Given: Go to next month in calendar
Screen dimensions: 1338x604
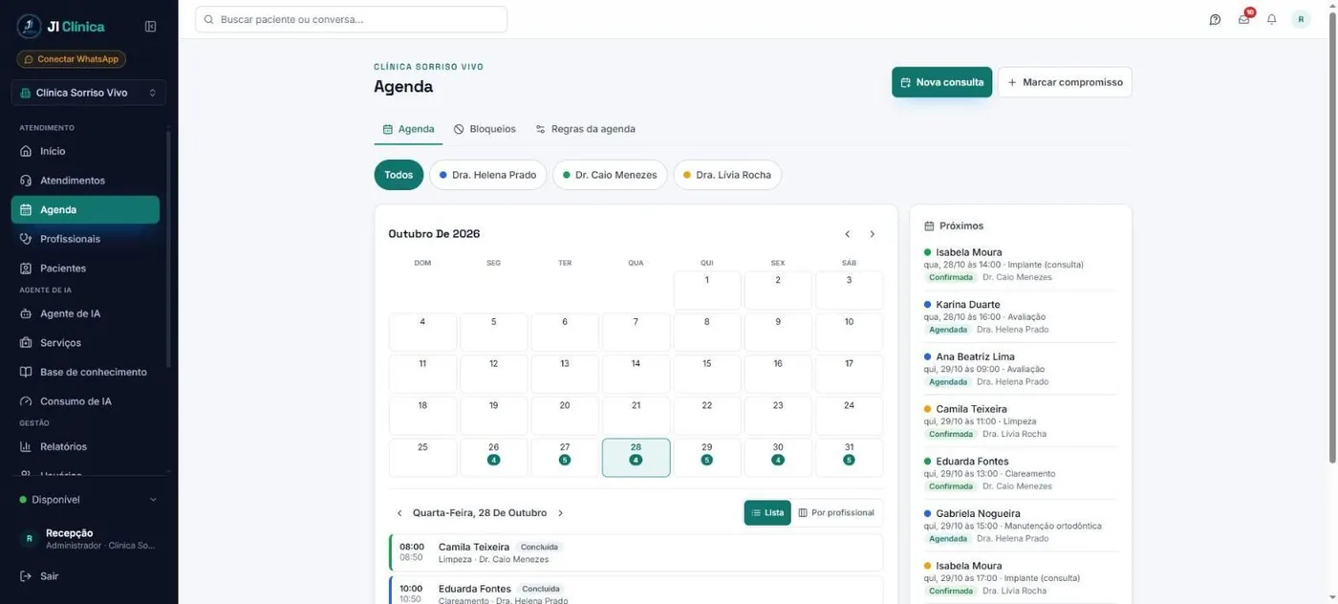Looking at the screenshot, I should (872, 234).
